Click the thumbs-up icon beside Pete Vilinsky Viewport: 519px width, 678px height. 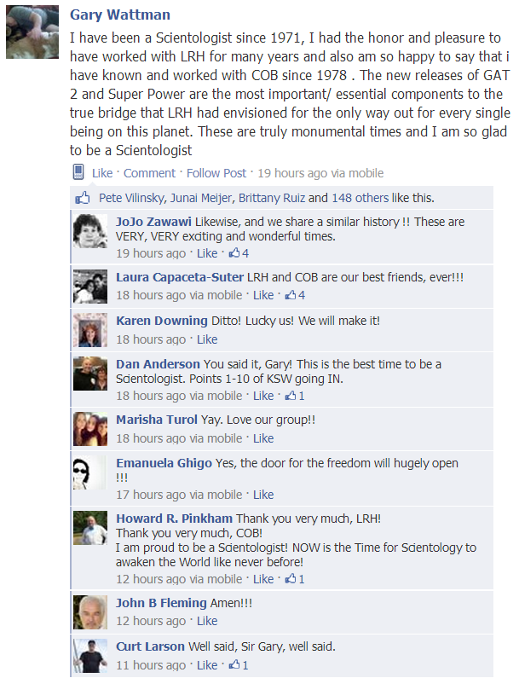(83, 198)
